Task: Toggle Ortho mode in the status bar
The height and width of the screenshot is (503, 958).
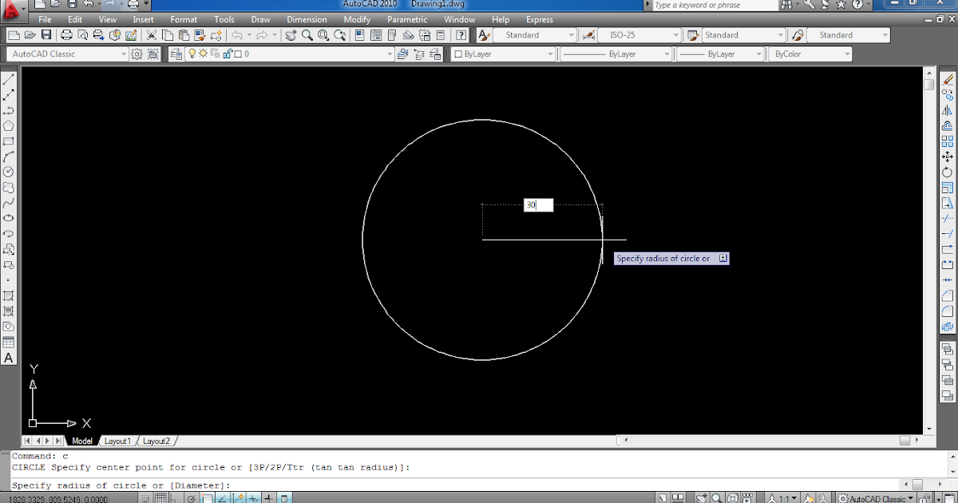Action: tap(173, 496)
